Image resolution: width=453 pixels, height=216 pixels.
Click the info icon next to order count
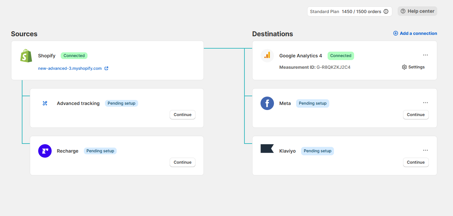(x=386, y=11)
